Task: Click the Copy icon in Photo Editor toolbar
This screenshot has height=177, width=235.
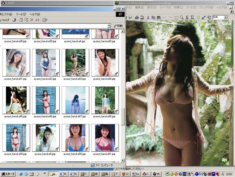Action: pos(153,17)
